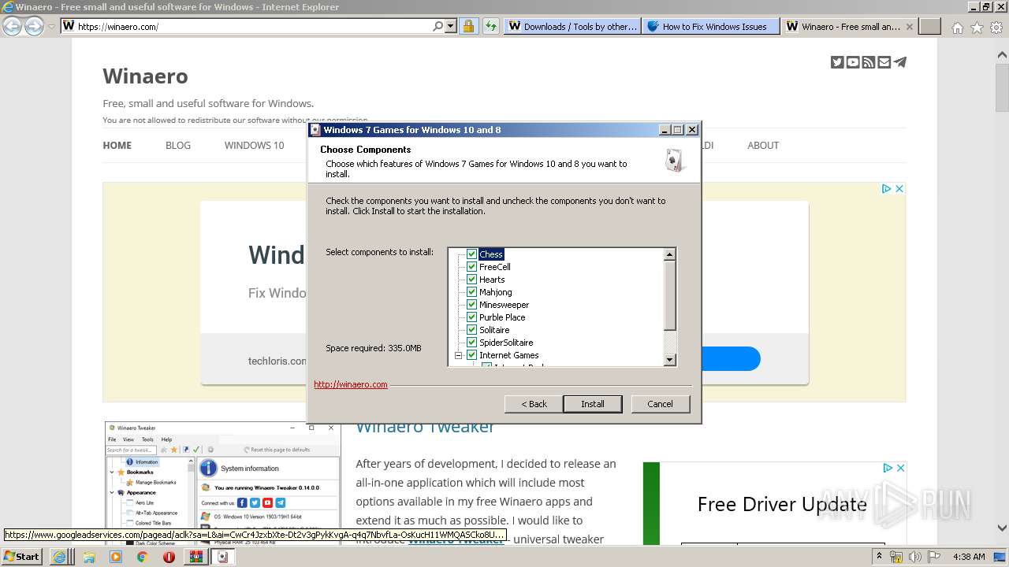Open the Winaero Tweaker article heading

coord(425,427)
